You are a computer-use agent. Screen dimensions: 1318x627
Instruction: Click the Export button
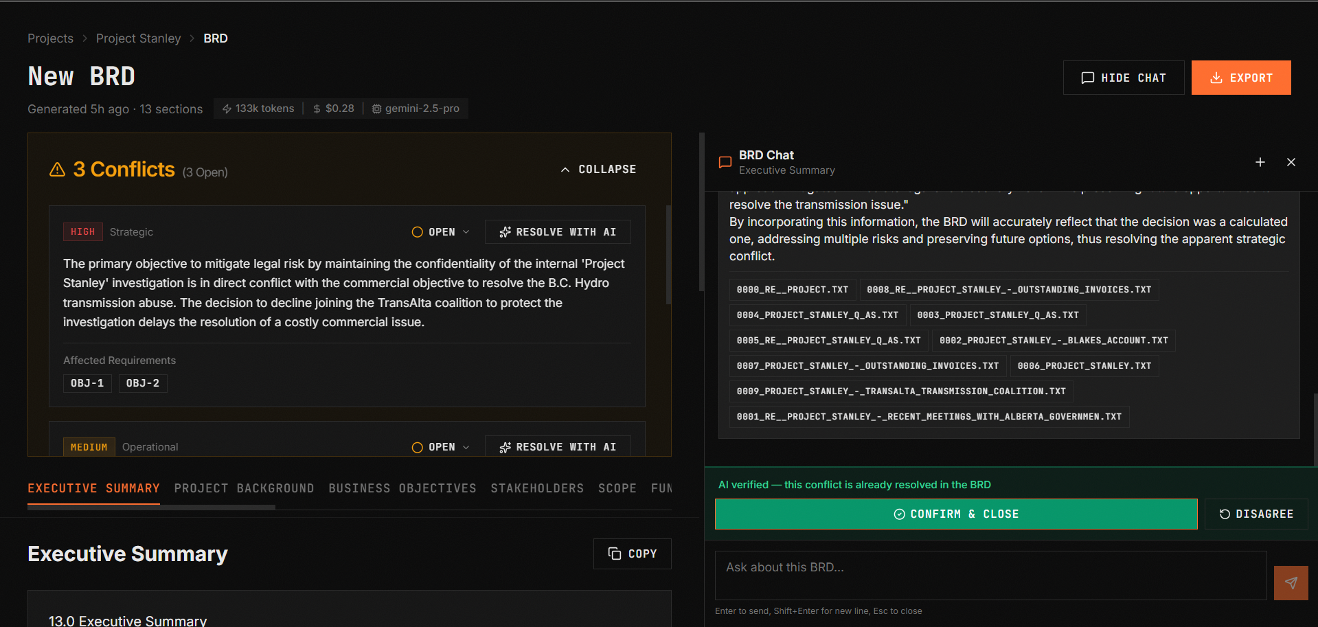[1240, 78]
